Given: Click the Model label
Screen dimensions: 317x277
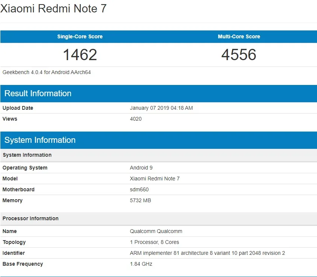Looking at the screenshot, I should (10, 179).
